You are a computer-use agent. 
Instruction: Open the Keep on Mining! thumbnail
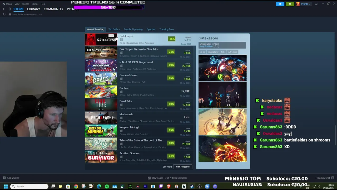[101, 131]
